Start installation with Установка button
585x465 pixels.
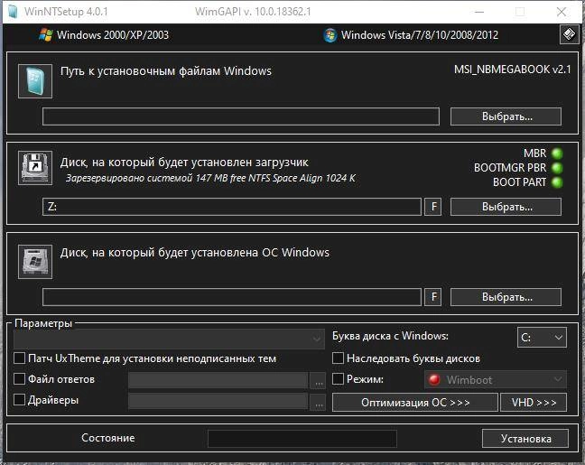coord(525,439)
